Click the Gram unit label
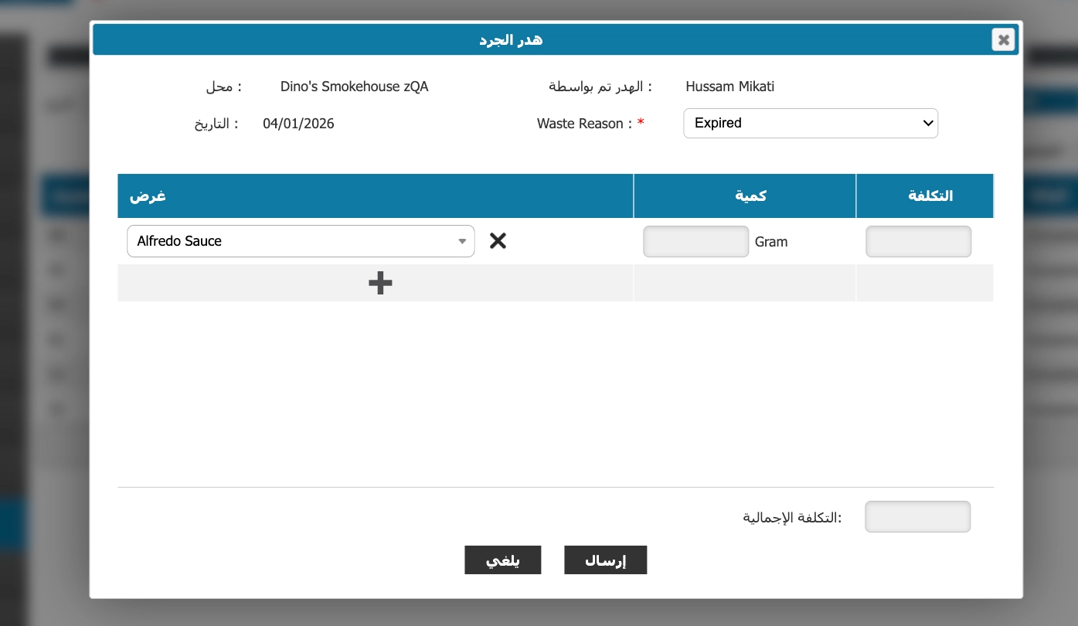The height and width of the screenshot is (626, 1078). coord(771,242)
